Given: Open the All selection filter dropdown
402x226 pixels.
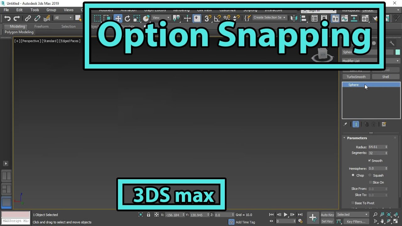Looking at the screenshot, I should tap(63, 18).
